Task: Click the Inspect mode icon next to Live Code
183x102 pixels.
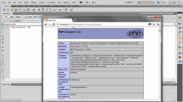Action: 40,17
